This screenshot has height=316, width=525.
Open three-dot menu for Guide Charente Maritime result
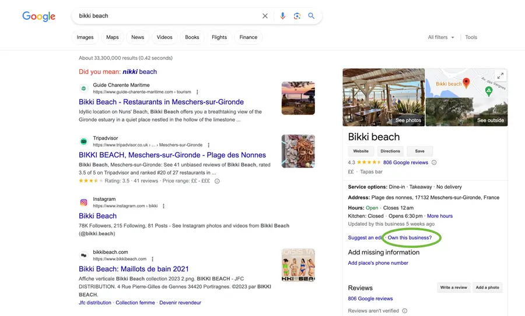[198, 92]
